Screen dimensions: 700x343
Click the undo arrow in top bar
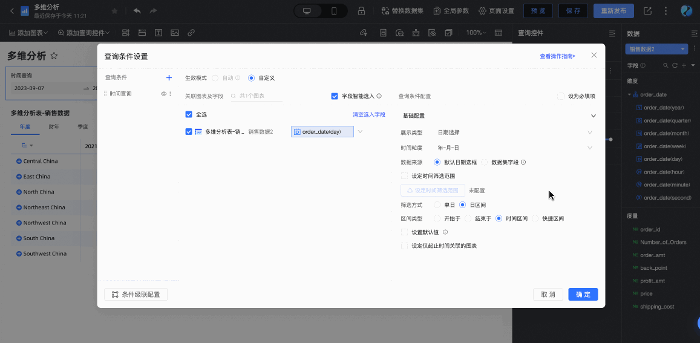[137, 11]
